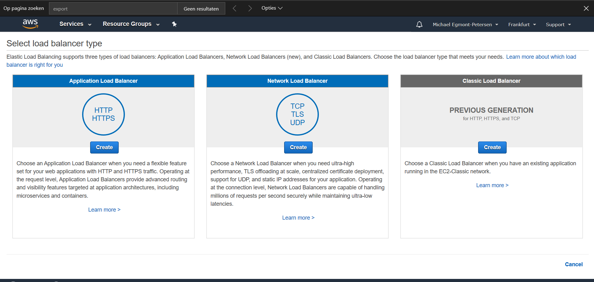The width and height of the screenshot is (594, 282).
Task: Open the Frankfurt region selector
Action: pos(522,24)
